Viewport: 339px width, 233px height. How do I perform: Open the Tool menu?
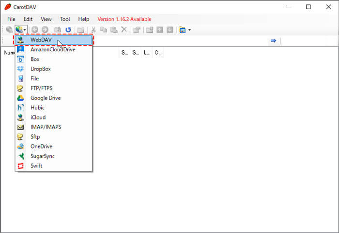point(65,19)
